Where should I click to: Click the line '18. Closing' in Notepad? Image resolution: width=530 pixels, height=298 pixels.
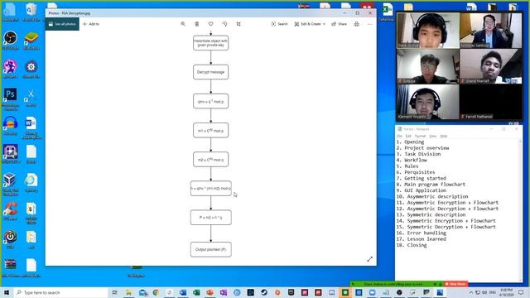tap(412, 245)
